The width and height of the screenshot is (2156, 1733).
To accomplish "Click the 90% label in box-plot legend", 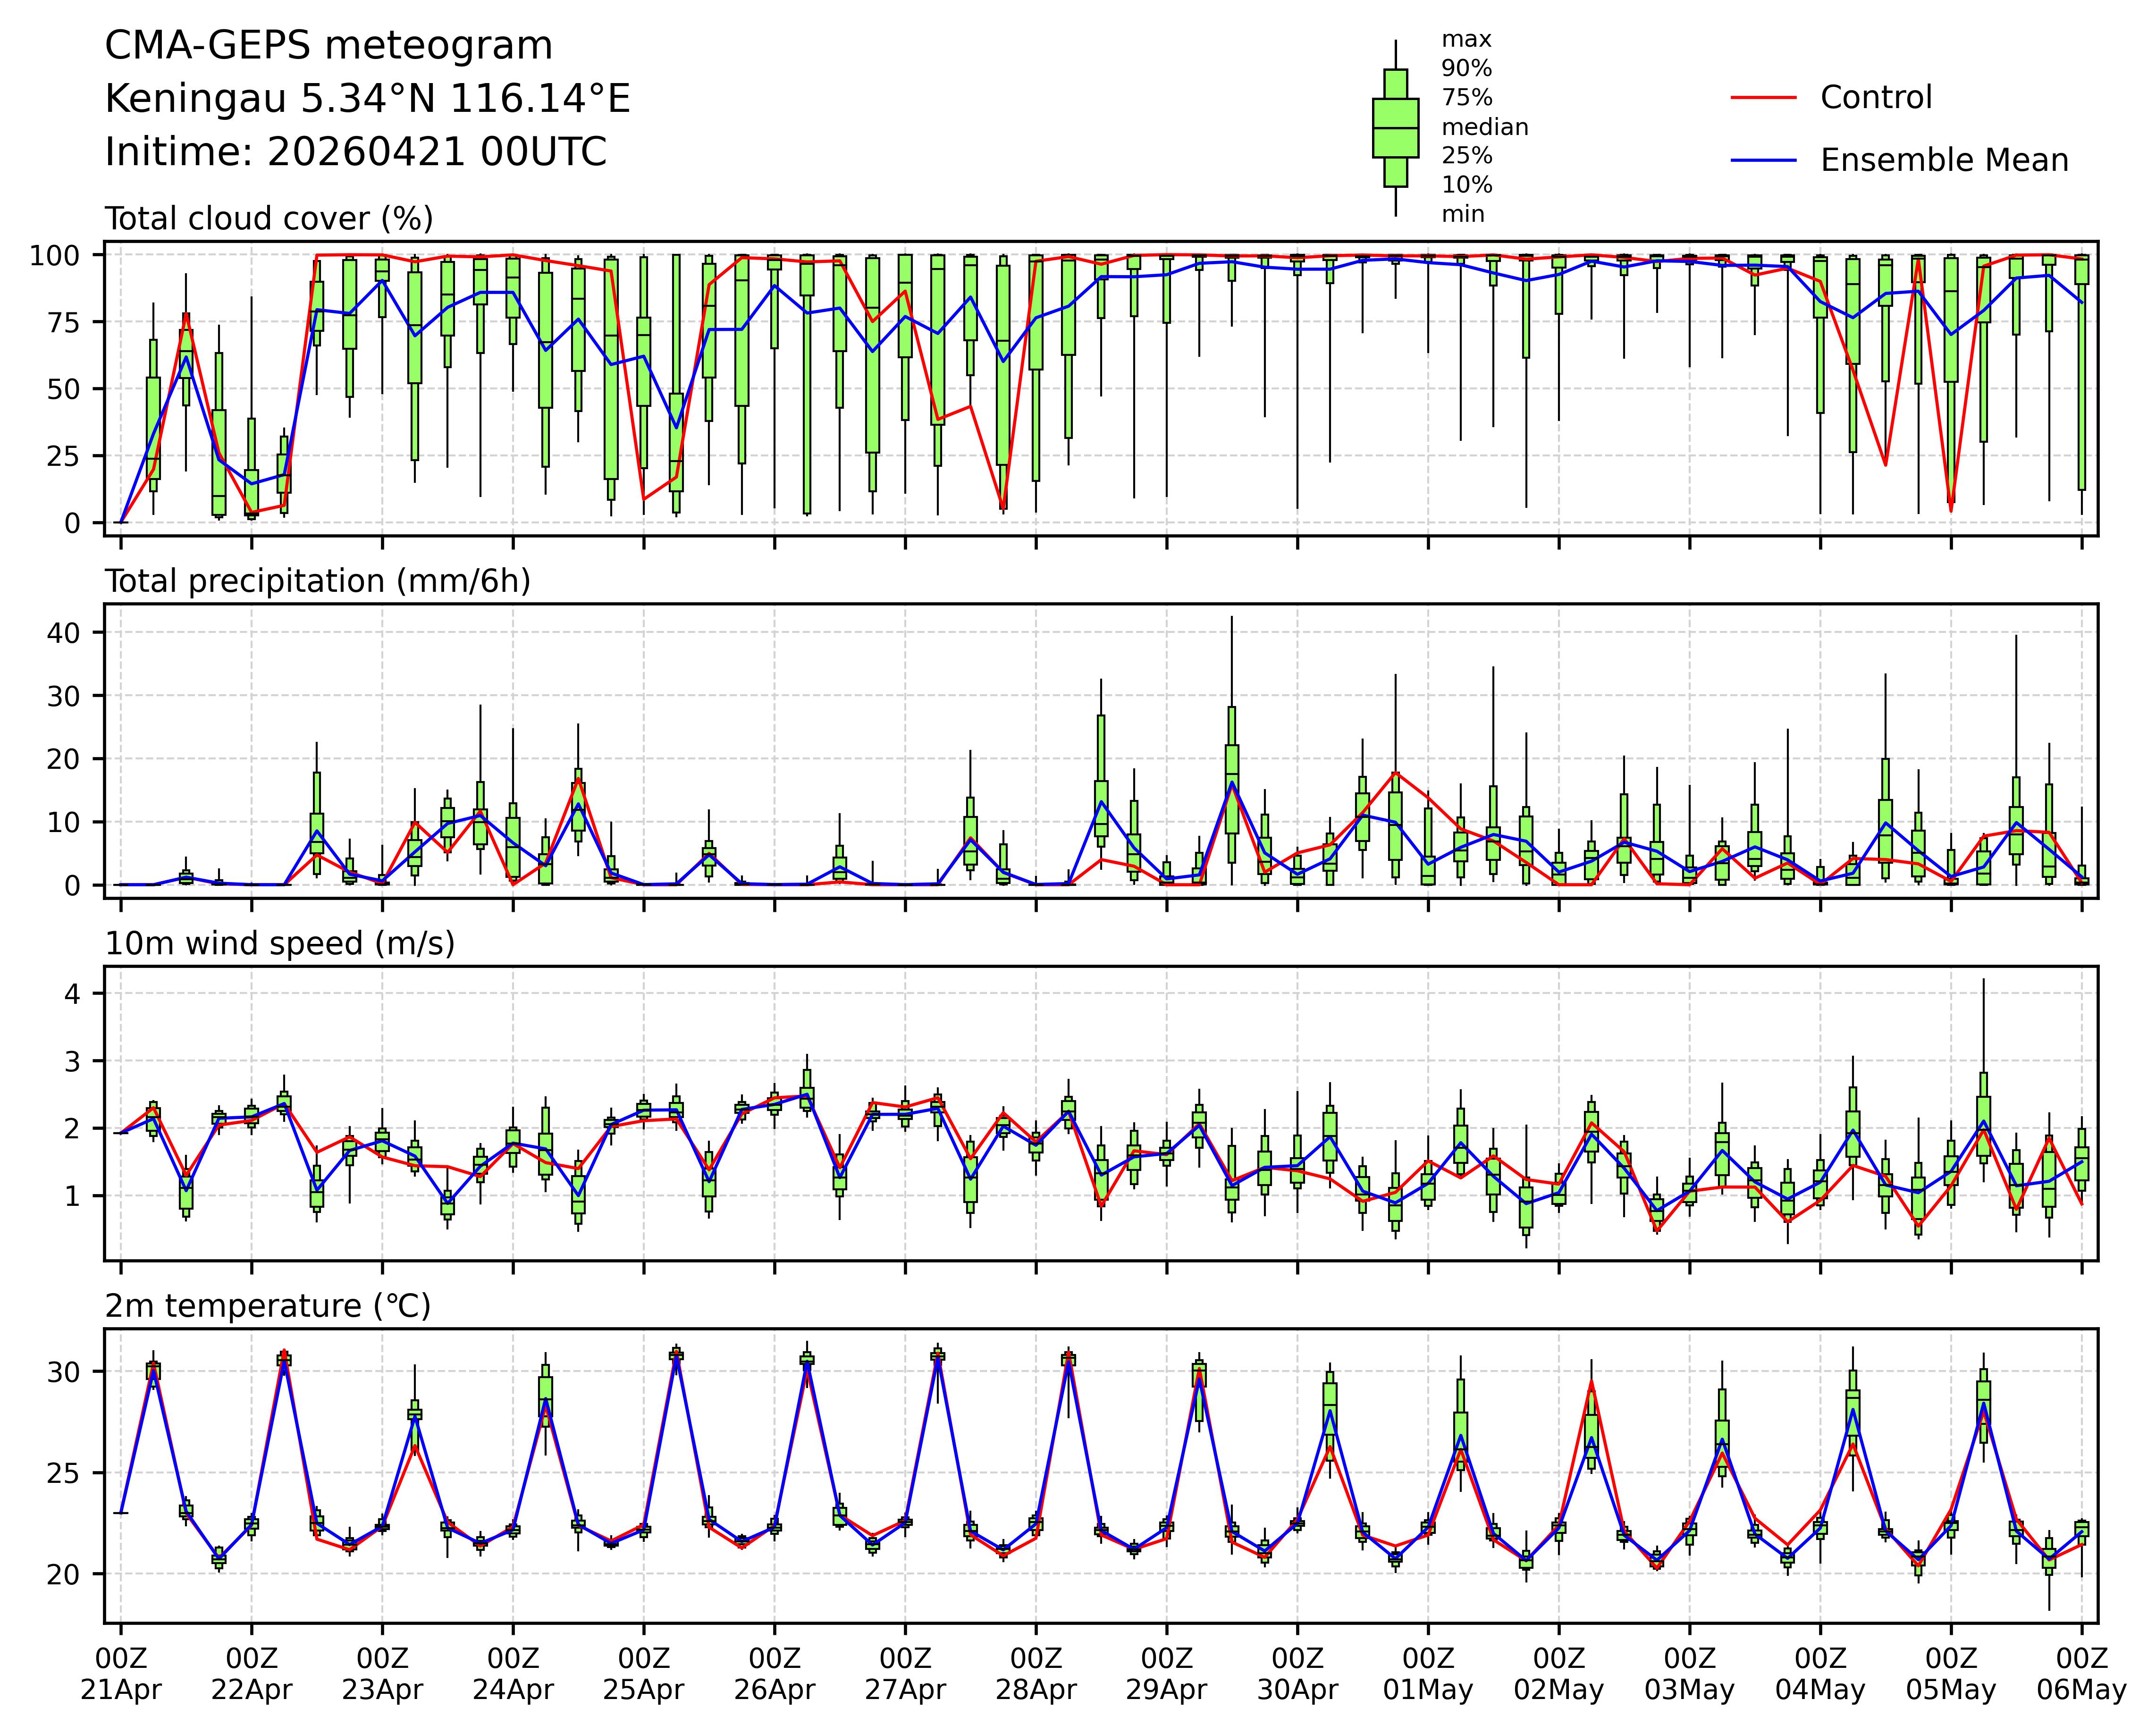I will [x=1466, y=69].
